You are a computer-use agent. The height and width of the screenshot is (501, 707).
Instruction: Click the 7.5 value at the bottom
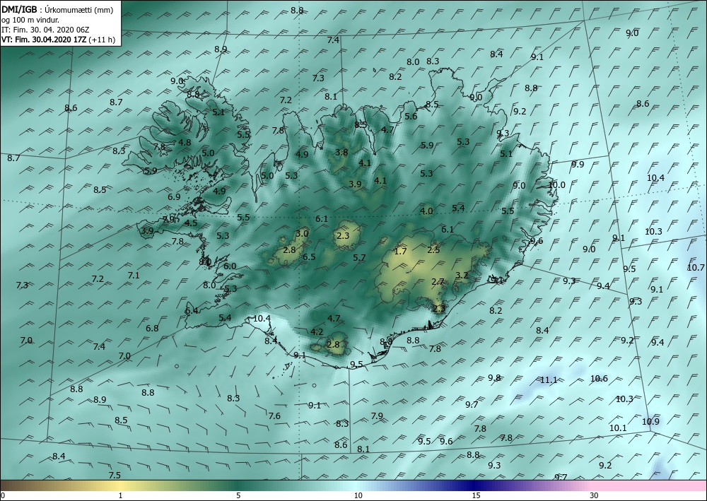point(115,476)
